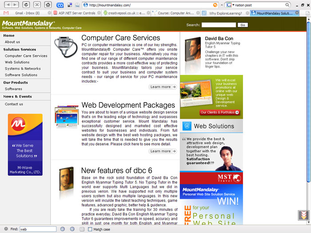311x233 pixels.
Task: Open the Systems & Networks sidebar link
Action: (23, 68)
